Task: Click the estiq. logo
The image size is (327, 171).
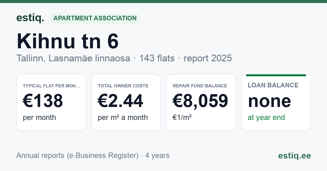Action: pos(30,18)
